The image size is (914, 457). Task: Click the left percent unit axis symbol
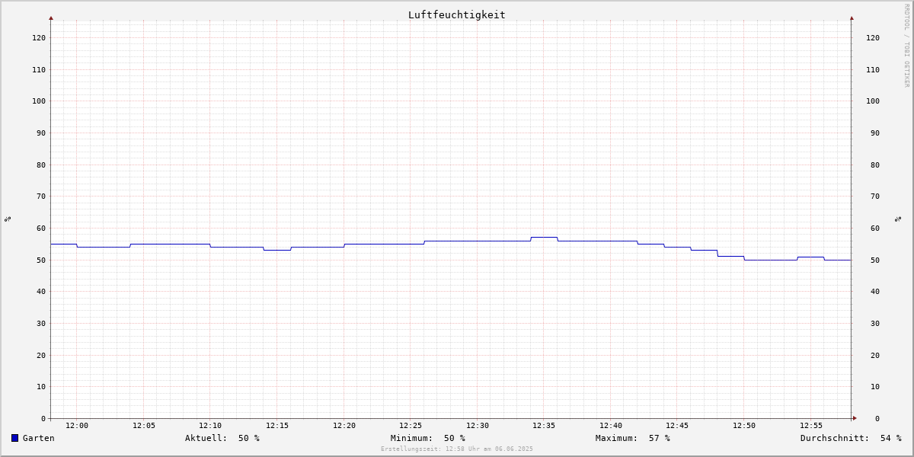click(x=8, y=219)
